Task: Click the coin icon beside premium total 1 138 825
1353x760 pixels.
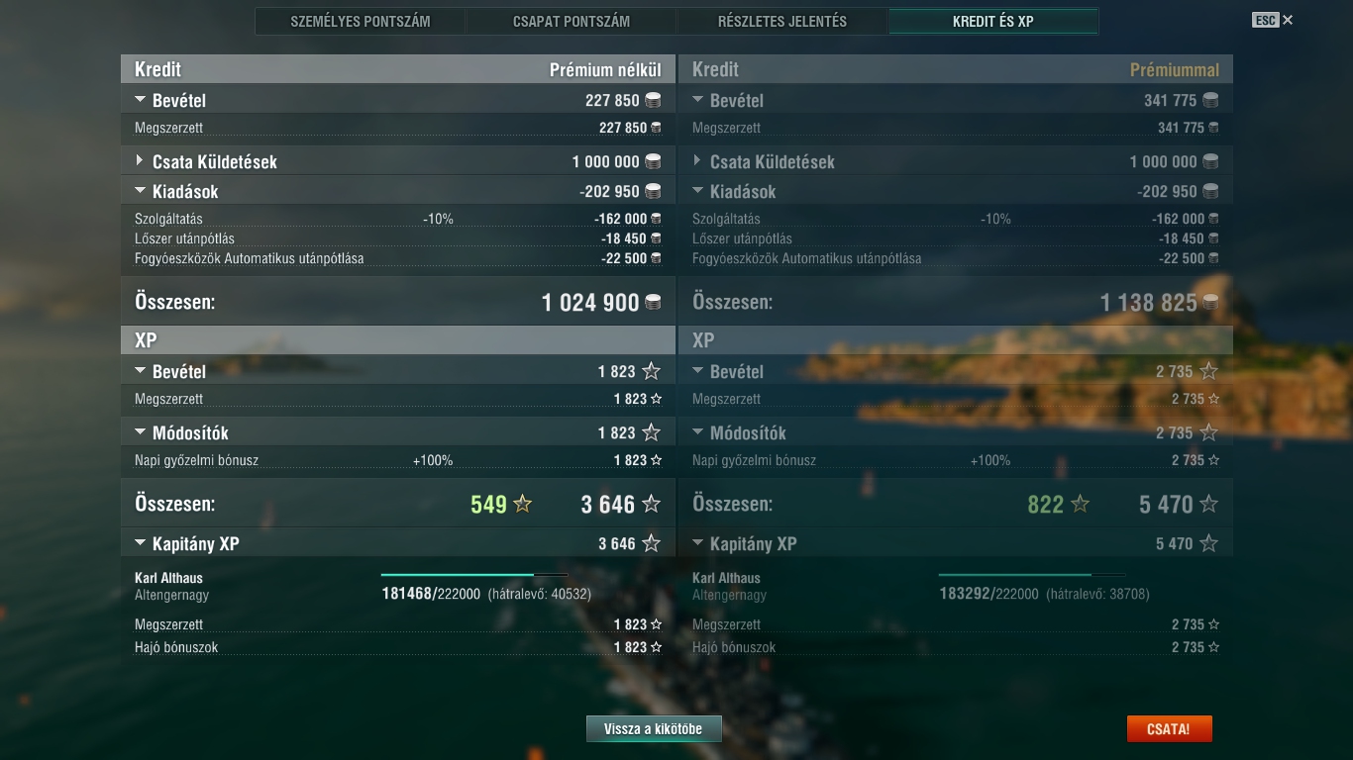Action: [x=1210, y=303]
